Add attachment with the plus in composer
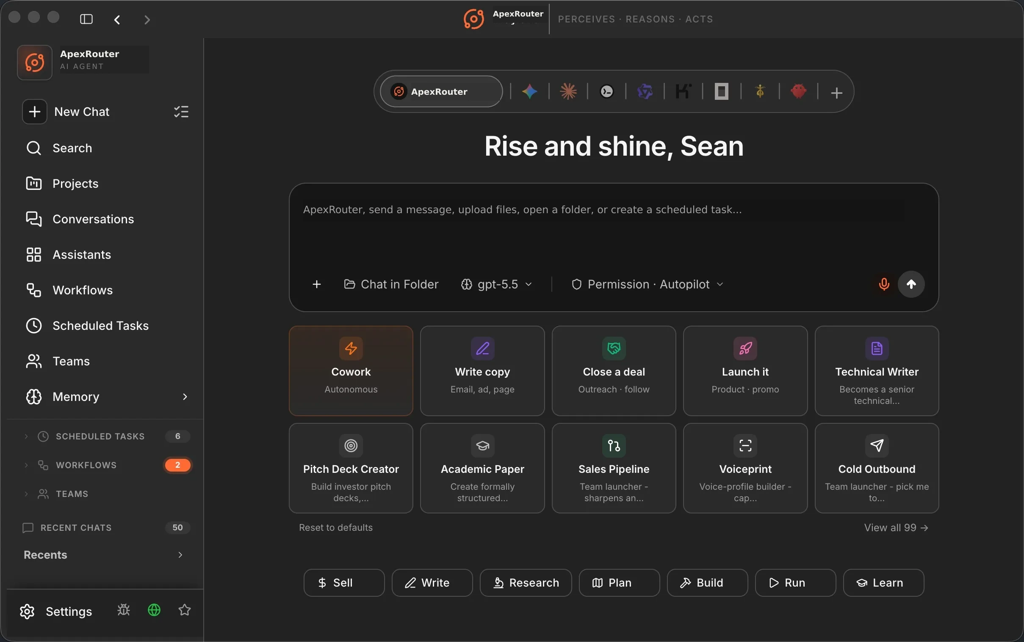 [x=317, y=284]
